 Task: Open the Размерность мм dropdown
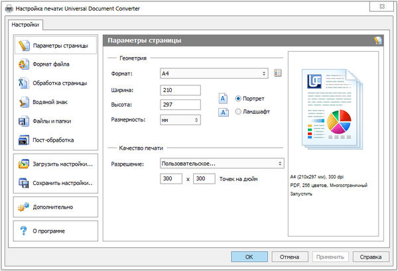coord(180,120)
